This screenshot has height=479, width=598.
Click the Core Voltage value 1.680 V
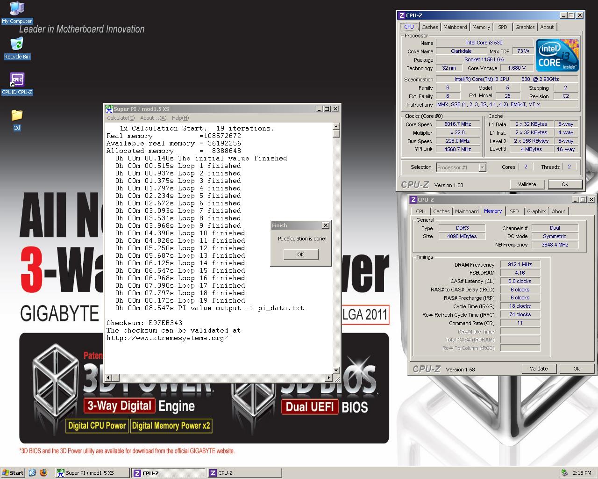tap(517, 68)
